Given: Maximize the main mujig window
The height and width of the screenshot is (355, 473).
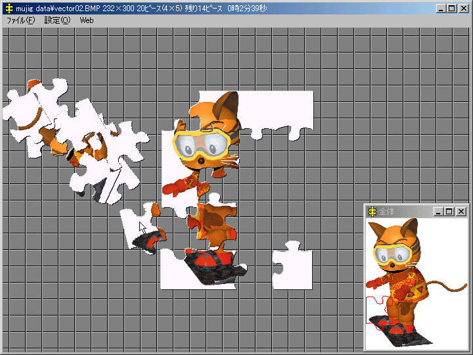Looking at the screenshot, I should pos(451,9).
